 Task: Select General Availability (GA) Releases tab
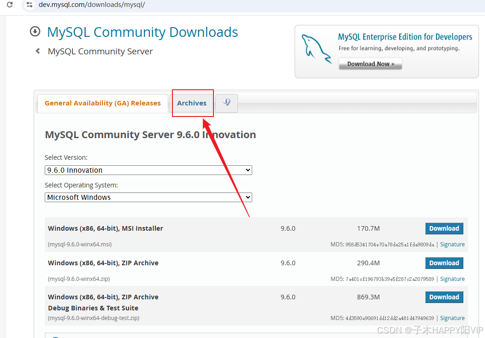pyautogui.click(x=103, y=103)
